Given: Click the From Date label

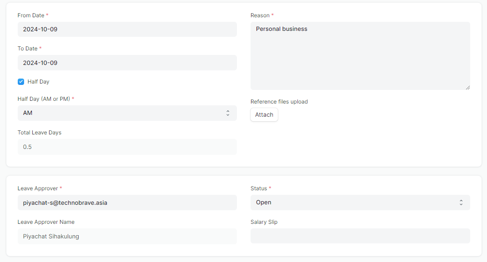Looking at the screenshot, I should (x=31, y=15).
